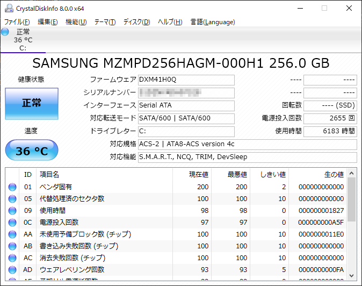Click the status orb for row AC
Image resolution: width=362 pixels, height=286 pixels.
(x=12, y=258)
